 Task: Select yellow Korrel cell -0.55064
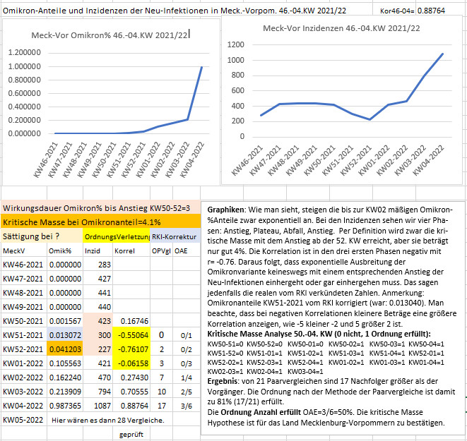coord(131,335)
